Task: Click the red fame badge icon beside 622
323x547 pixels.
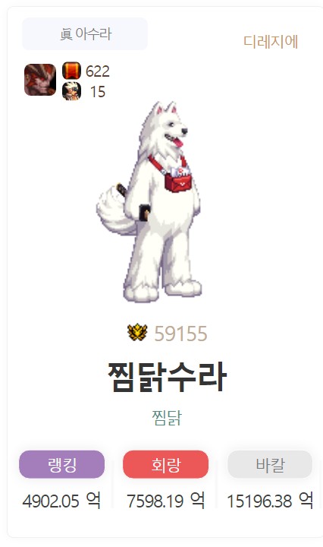Action: click(x=71, y=71)
